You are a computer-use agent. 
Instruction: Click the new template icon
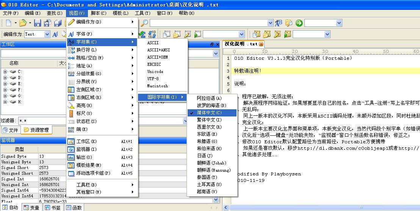(x=257, y=34)
